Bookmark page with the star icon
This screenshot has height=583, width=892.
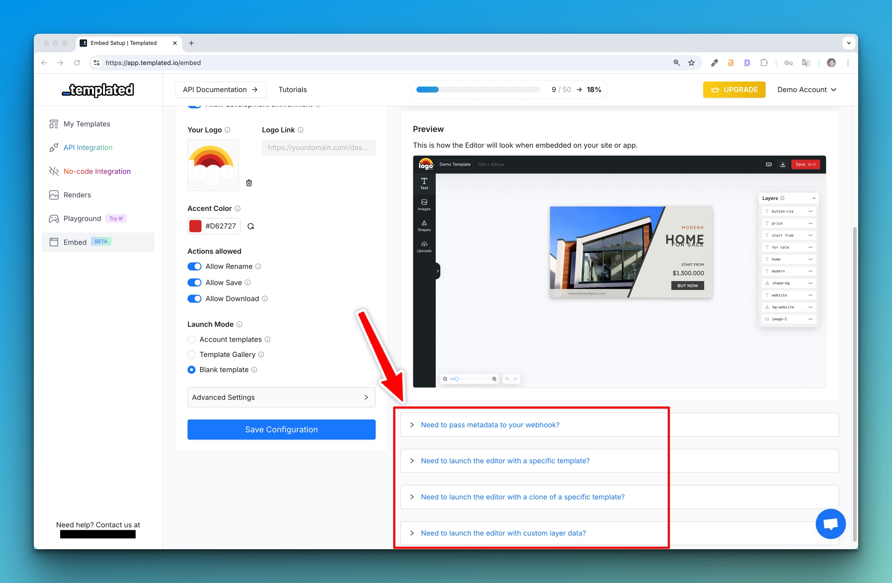coord(692,63)
